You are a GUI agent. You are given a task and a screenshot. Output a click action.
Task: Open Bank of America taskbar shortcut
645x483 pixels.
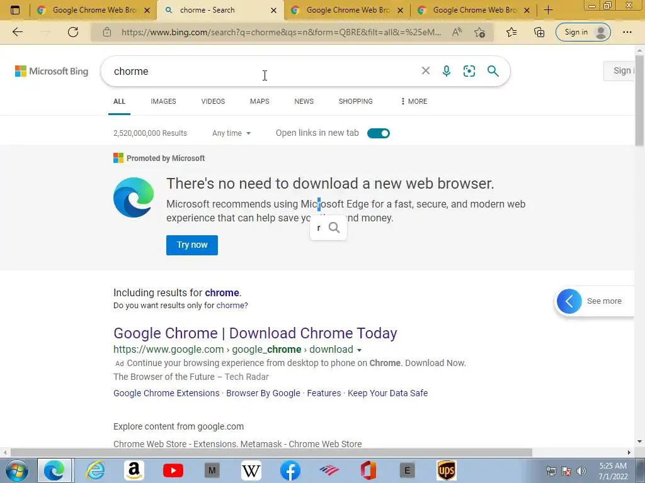coord(329,470)
